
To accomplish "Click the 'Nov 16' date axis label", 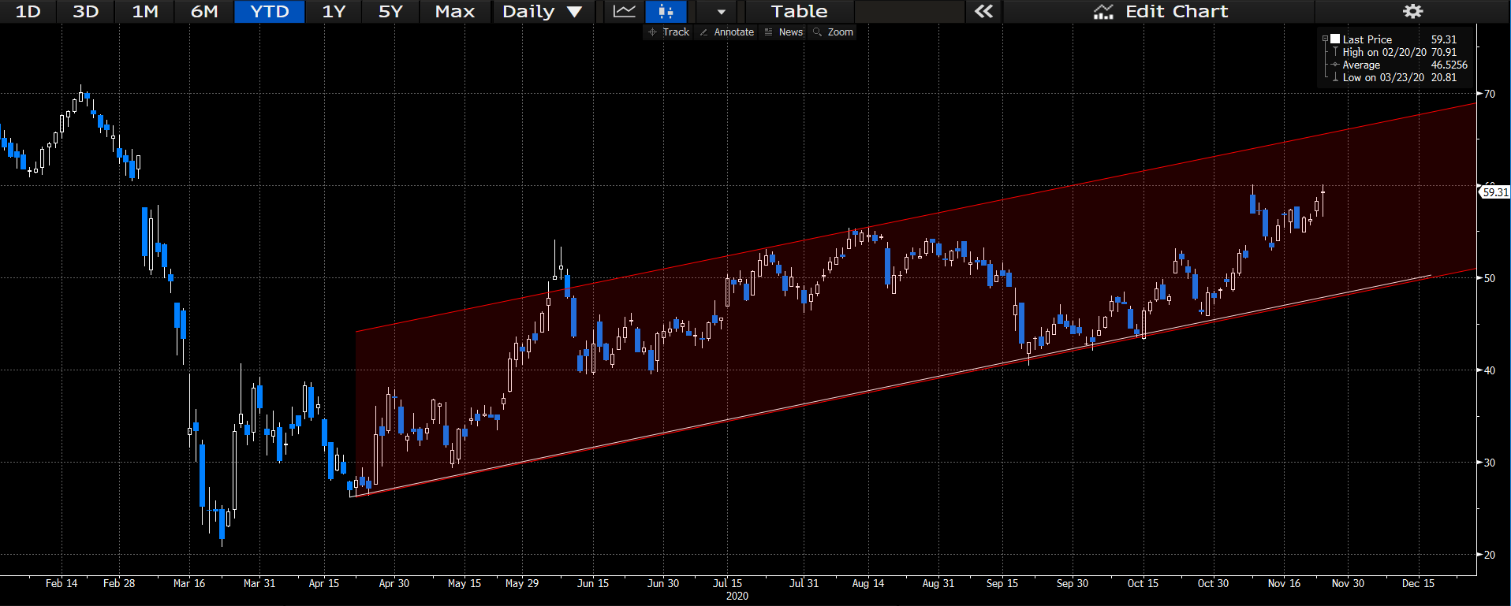I will click(1284, 583).
